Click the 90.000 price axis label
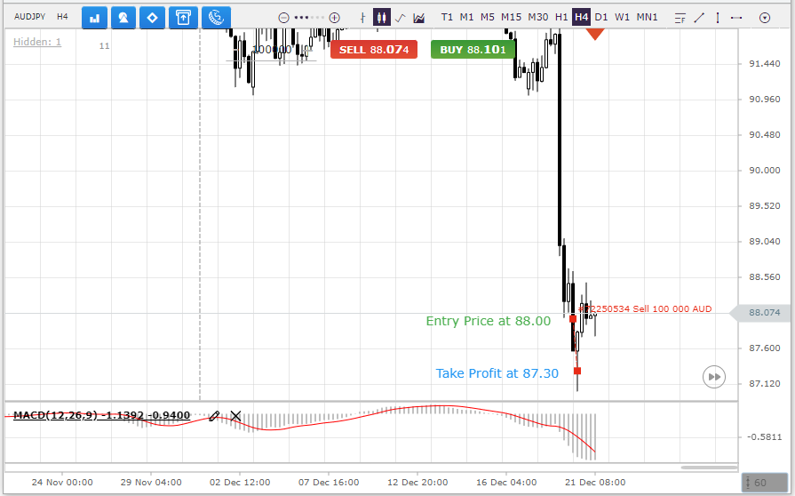The image size is (795, 496). click(x=765, y=171)
